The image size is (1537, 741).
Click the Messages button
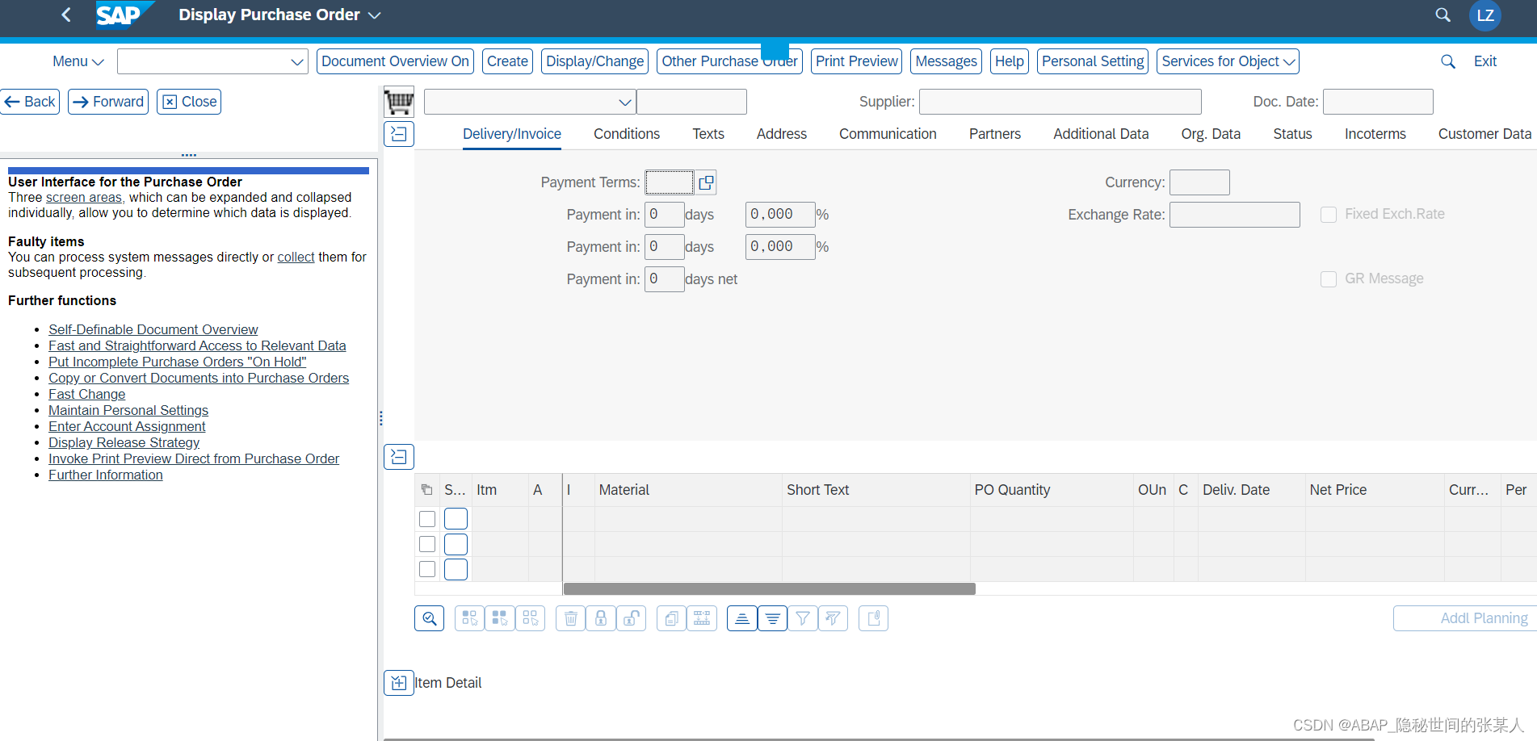(947, 61)
